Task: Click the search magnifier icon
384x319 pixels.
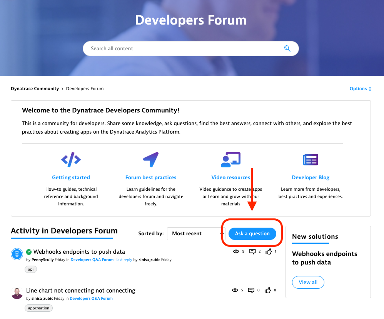Action: click(287, 48)
